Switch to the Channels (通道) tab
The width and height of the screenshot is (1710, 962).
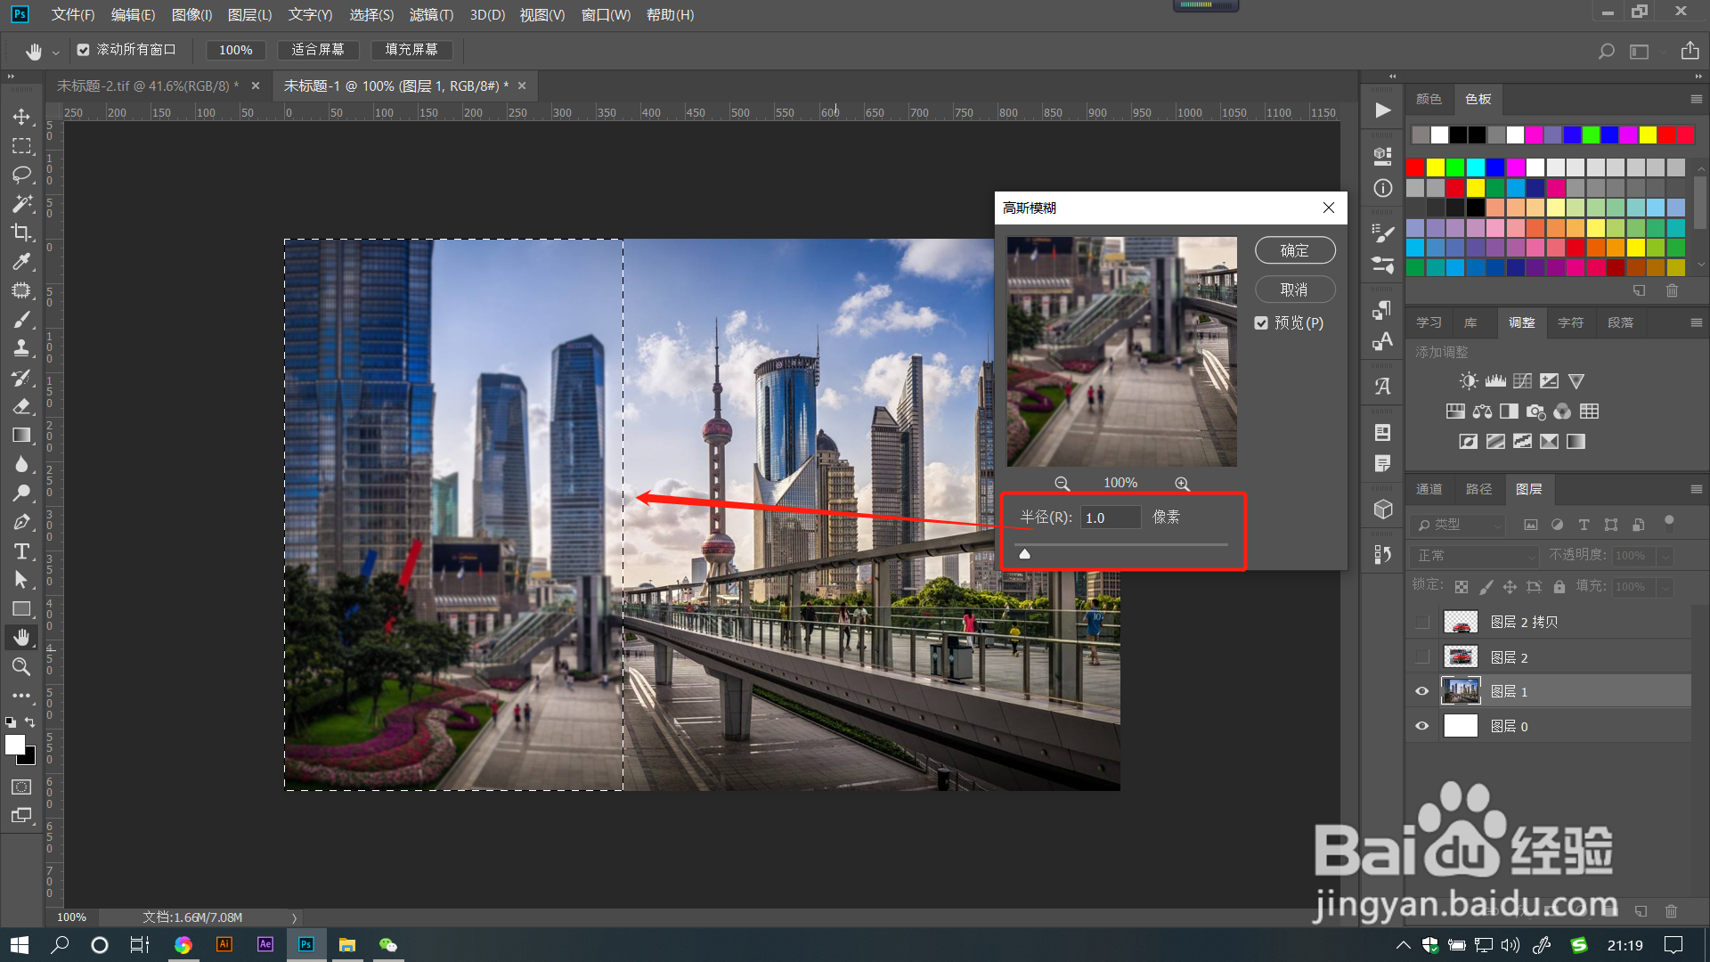point(1429,489)
